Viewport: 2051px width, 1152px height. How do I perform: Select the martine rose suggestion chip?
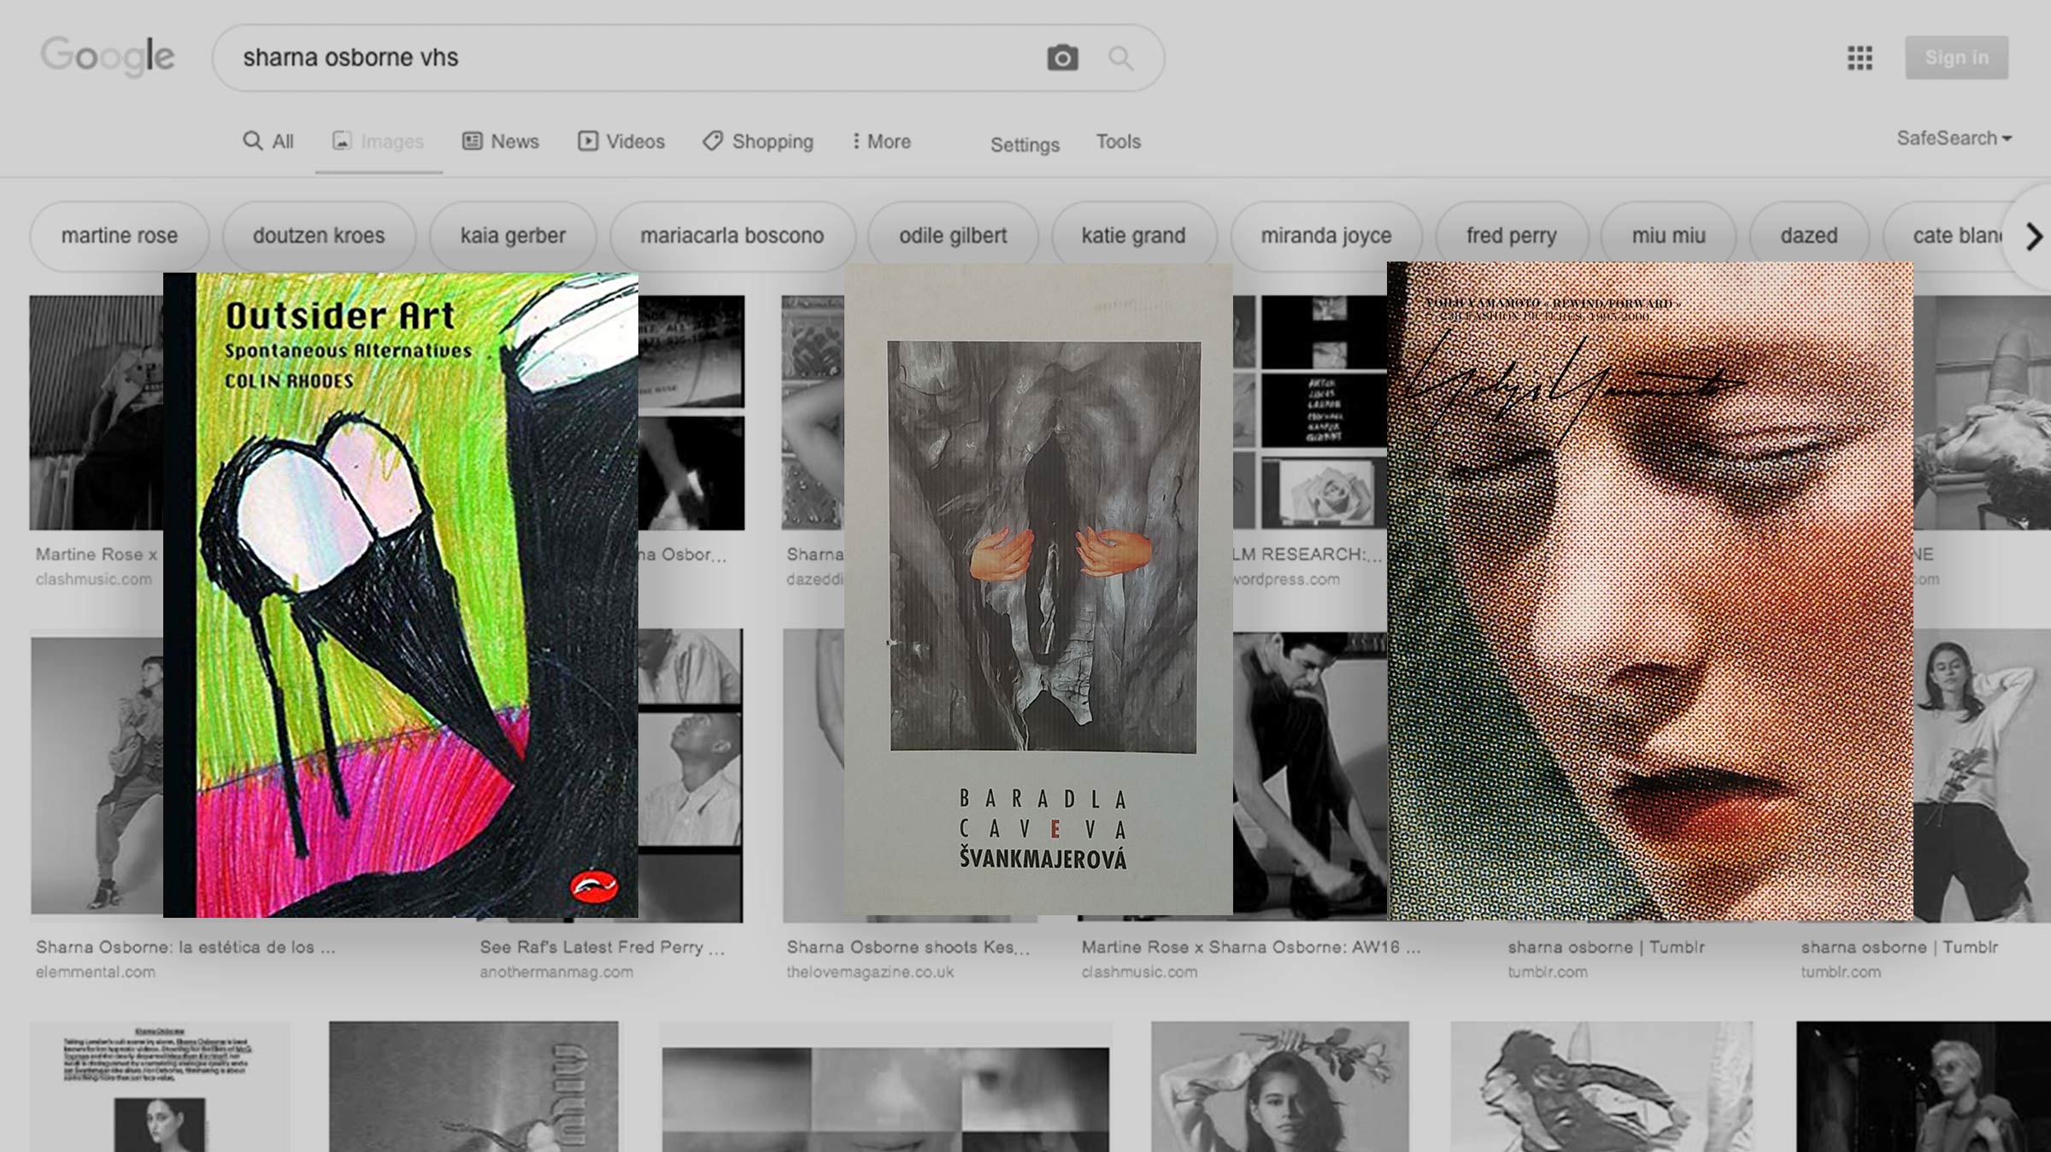pyautogui.click(x=120, y=236)
